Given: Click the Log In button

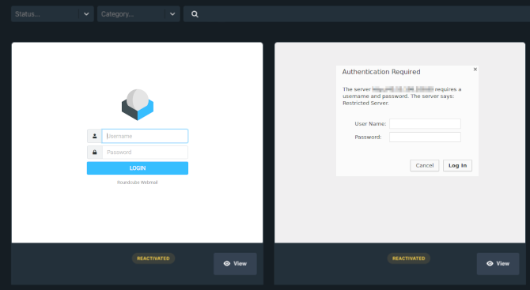Looking at the screenshot, I should 458,165.
